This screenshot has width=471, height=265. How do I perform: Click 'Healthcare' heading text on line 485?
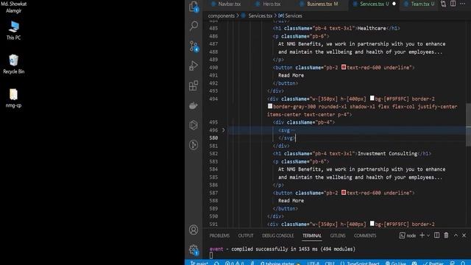tap(372, 28)
